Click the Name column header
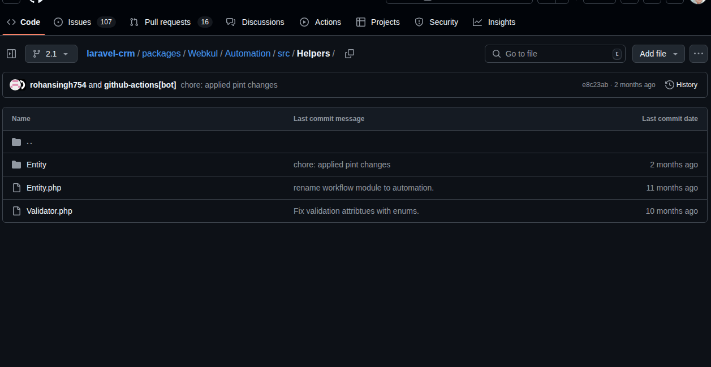This screenshot has width=711, height=367. (21, 119)
